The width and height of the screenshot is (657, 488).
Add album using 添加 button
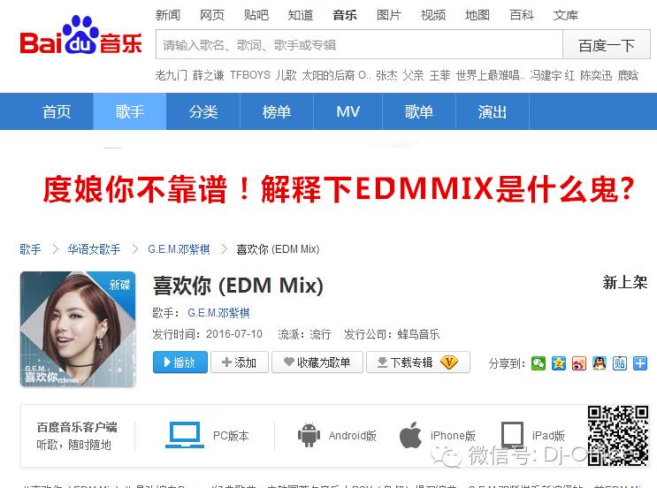(240, 362)
